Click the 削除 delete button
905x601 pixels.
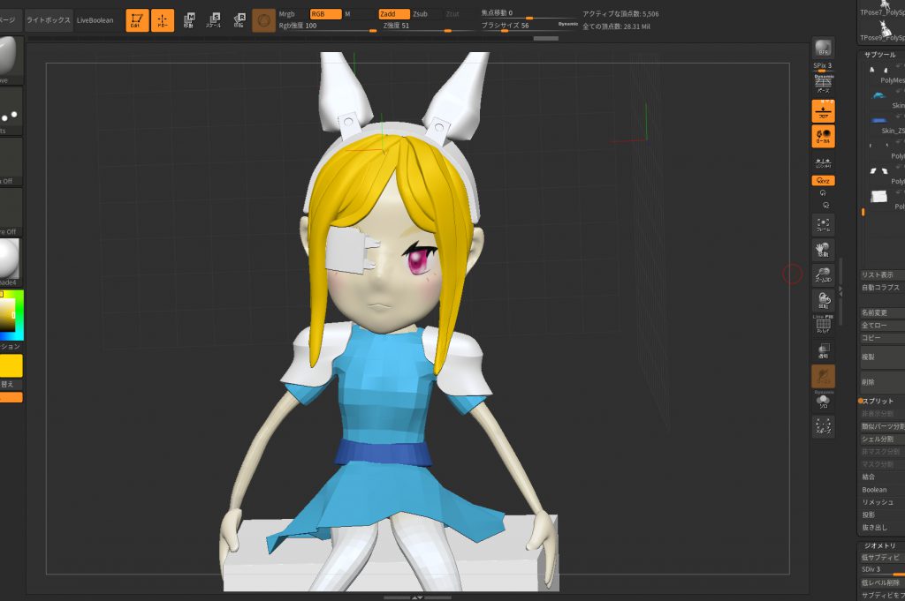[883, 382]
